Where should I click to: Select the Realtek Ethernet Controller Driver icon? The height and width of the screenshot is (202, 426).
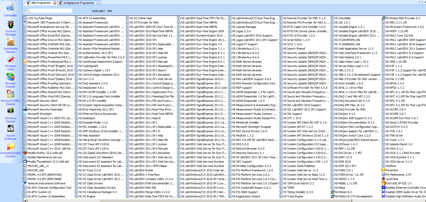(x=384, y=188)
